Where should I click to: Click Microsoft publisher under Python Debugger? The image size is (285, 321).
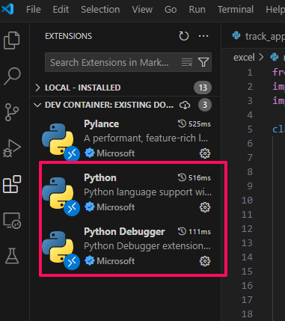pyautogui.click(x=116, y=261)
